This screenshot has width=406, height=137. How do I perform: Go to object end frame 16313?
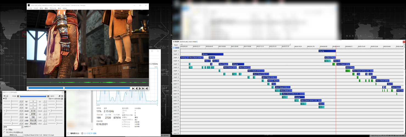coord(48,96)
